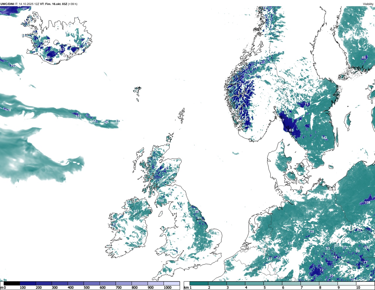Click the valid time 'Fim. 16.okt. 03Z'
This screenshot has width=375, height=290.
(56, 4)
